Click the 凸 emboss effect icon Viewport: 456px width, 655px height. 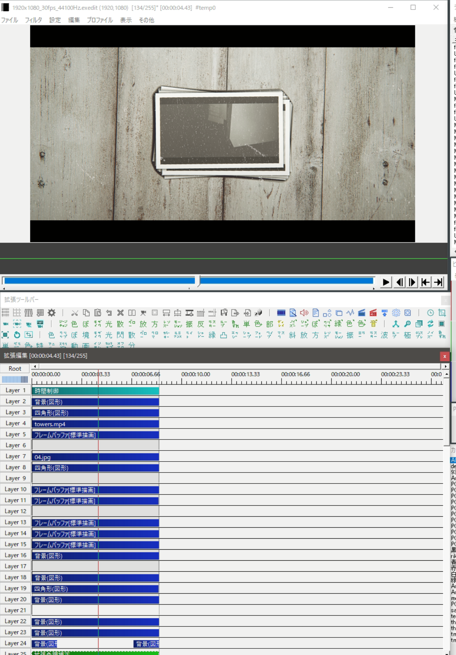(224, 335)
